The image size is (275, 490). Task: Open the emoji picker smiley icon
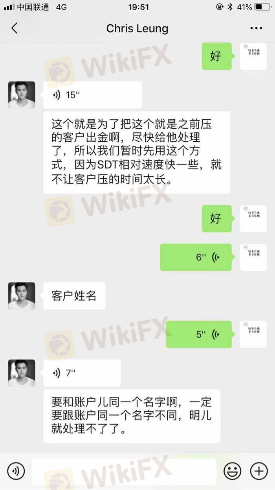pyautogui.click(x=233, y=471)
